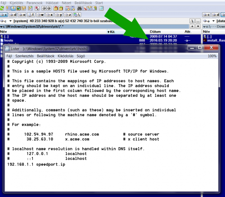Open the Start menu item
The height and width of the screenshot is (197, 225).
pyautogui.click(x=99, y=3)
